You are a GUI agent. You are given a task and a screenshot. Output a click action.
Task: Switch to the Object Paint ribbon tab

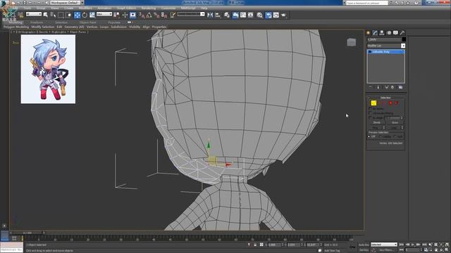pos(87,22)
